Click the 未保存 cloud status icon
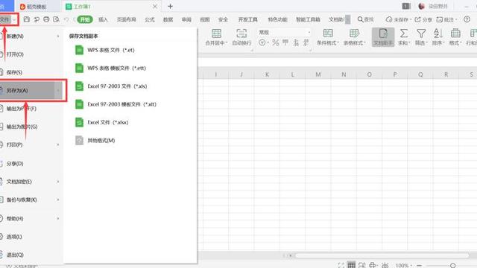477x268 pixels. point(388,19)
